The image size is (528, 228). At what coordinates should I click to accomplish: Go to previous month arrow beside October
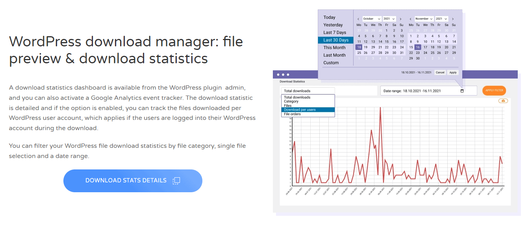[358, 19]
